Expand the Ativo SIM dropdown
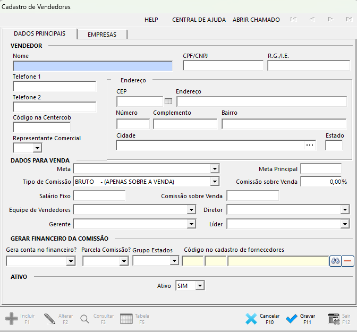The width and height of the screenshot is (357, 332). point(199,286)
